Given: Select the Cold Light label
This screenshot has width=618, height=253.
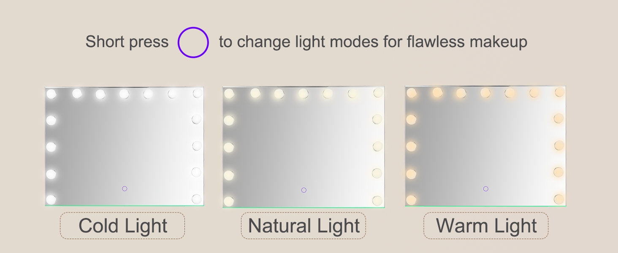Looking at the screenshot, I should click(122, 226).
